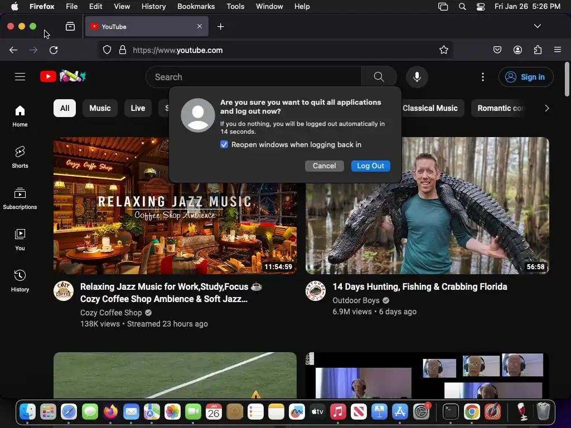Open Google Chrome from the Dock

pos(472,412)
